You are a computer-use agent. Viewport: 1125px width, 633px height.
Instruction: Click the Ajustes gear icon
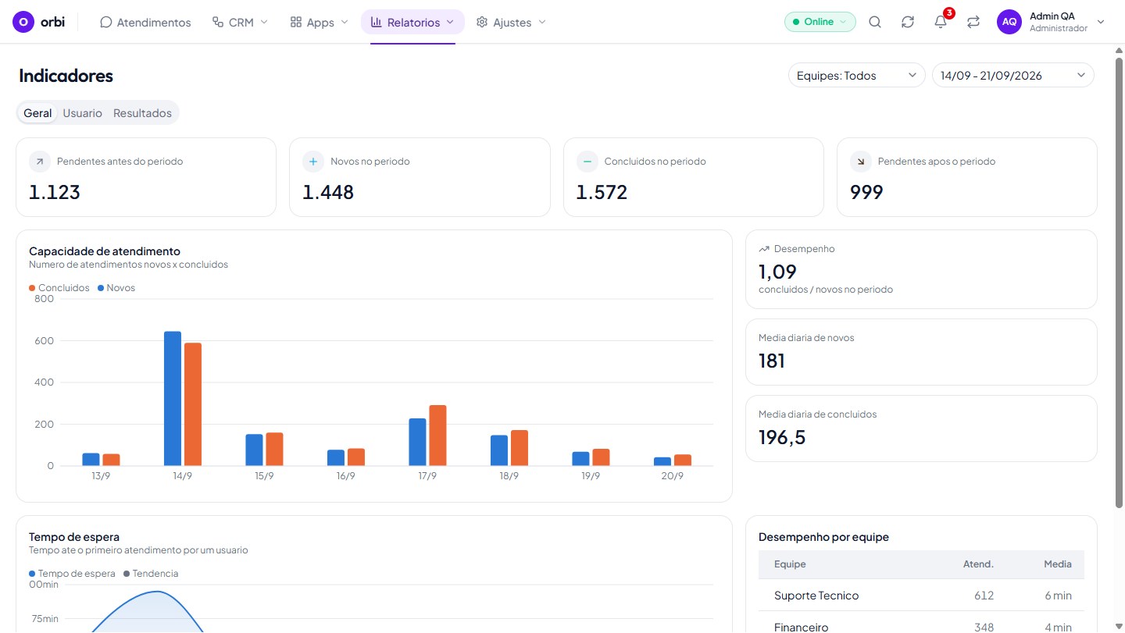[x=482, y=23]
